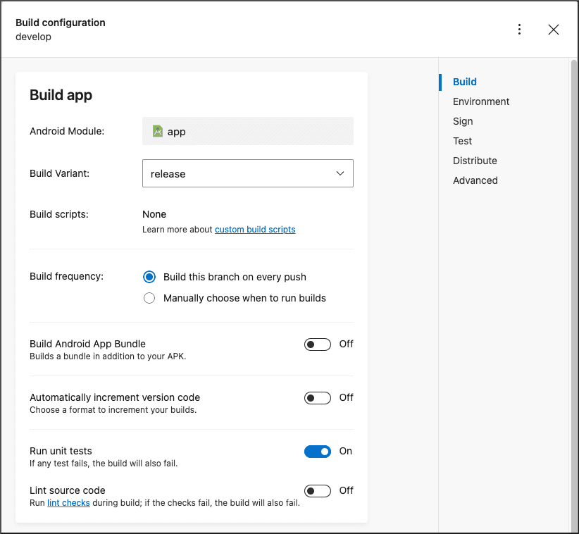Click 'Builds a bundle in addition to your APK.' text
Image resolution: width=579 pixels, height=534 pixels.
click(x=108, y=356)
